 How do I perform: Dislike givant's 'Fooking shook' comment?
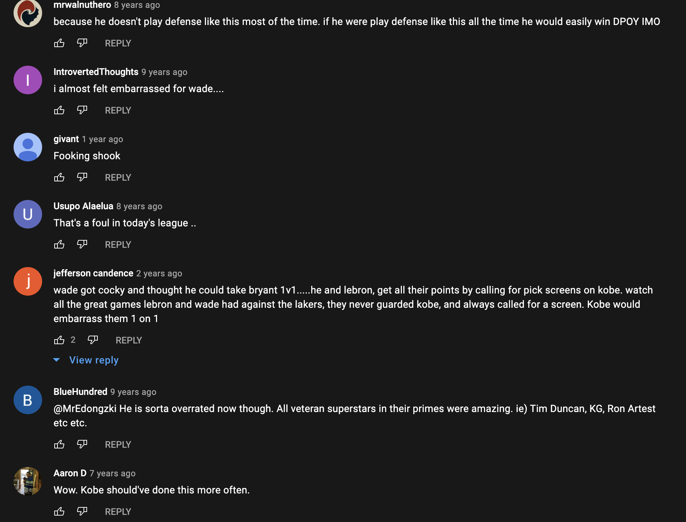click(82, 177)
